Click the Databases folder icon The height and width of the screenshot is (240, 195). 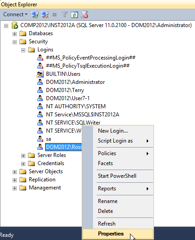(x=23, y=33)
